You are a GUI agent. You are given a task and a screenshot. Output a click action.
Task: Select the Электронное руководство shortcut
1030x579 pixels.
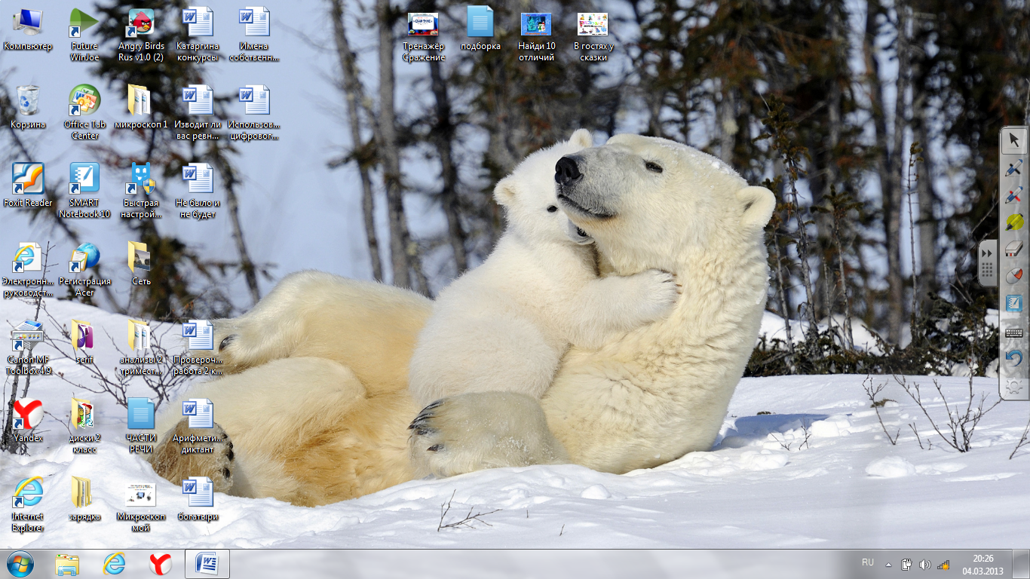(28, 270)
